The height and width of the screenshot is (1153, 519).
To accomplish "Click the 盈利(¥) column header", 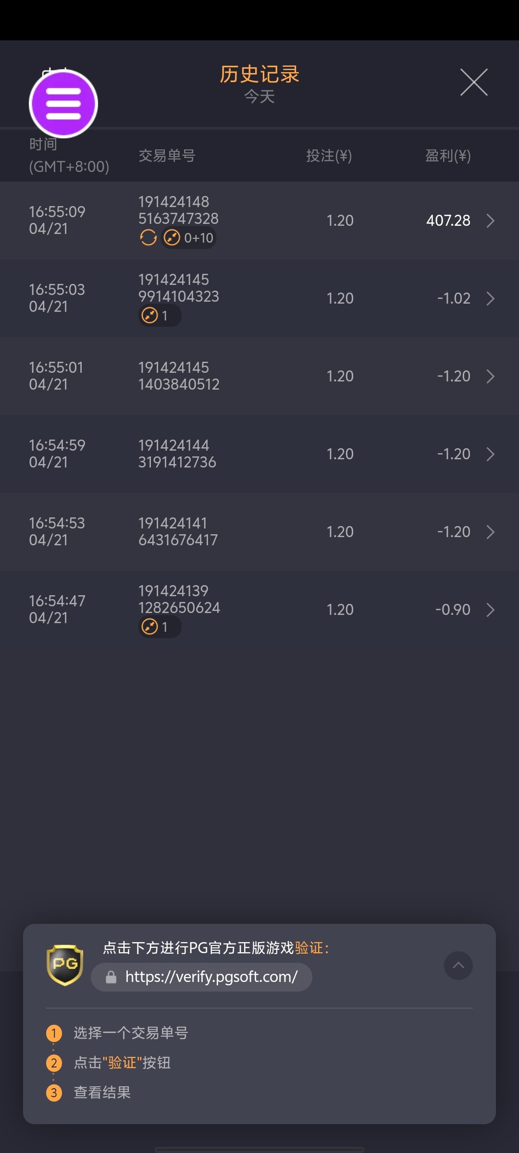I will pos(447,156).
